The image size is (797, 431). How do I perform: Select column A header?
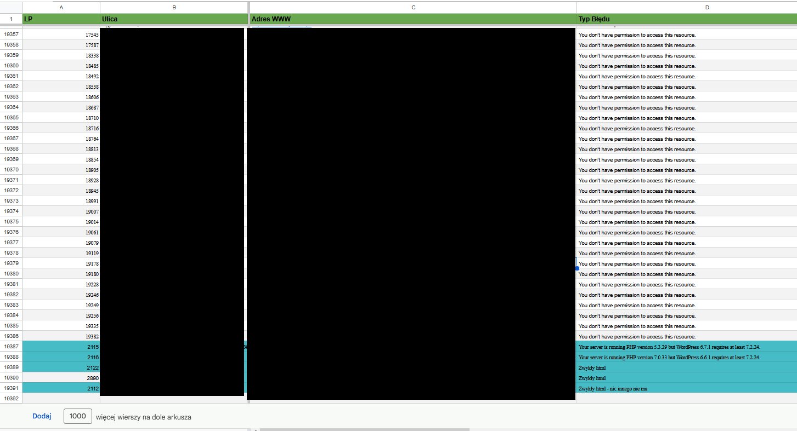[x=61, y=8]
